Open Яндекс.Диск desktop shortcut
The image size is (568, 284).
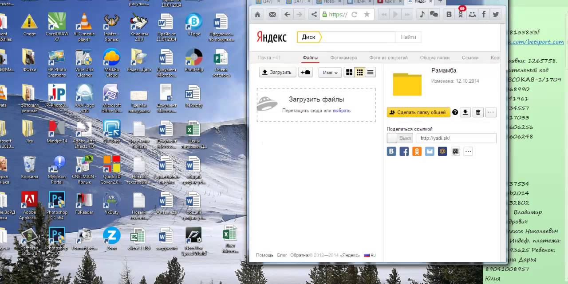(139, 61)
